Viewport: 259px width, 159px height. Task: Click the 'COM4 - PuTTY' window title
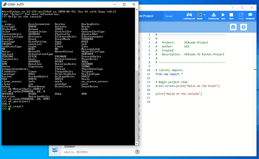point(16,4)
